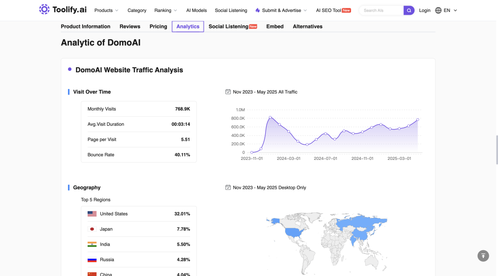Click the Search AIs input field
This screenshot has height=276, width=498.
[x=382, y=11]
